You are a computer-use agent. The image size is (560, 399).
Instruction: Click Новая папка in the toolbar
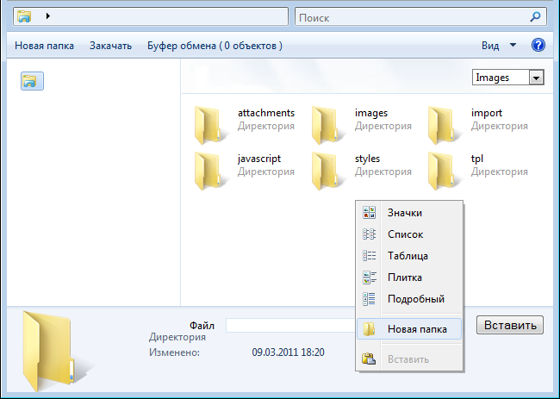click(44, 46)
